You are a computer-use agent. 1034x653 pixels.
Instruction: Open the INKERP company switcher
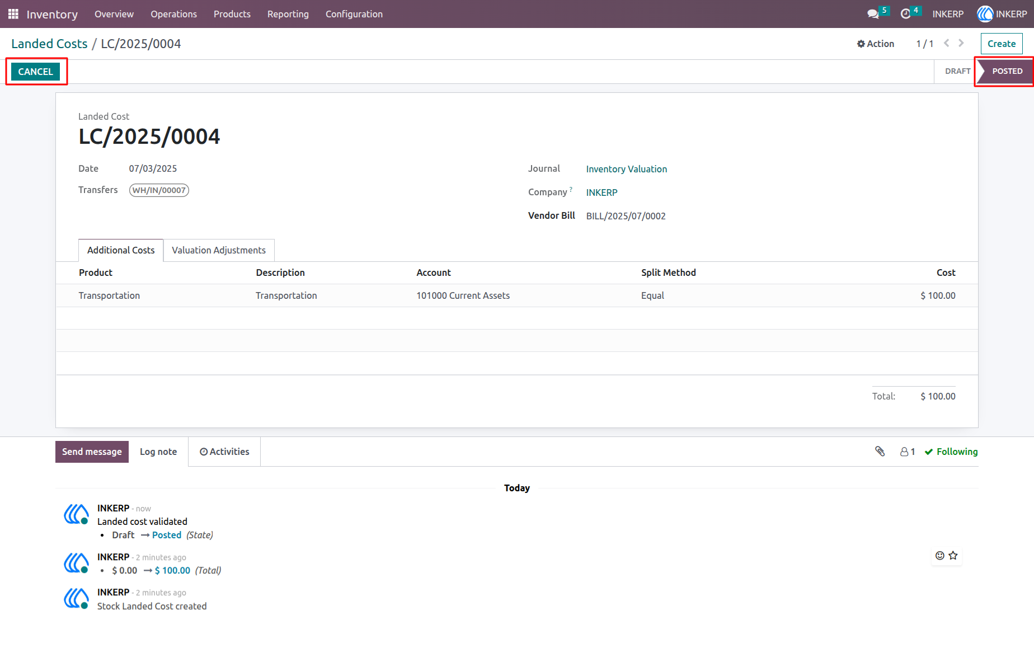tap(948, 14)
